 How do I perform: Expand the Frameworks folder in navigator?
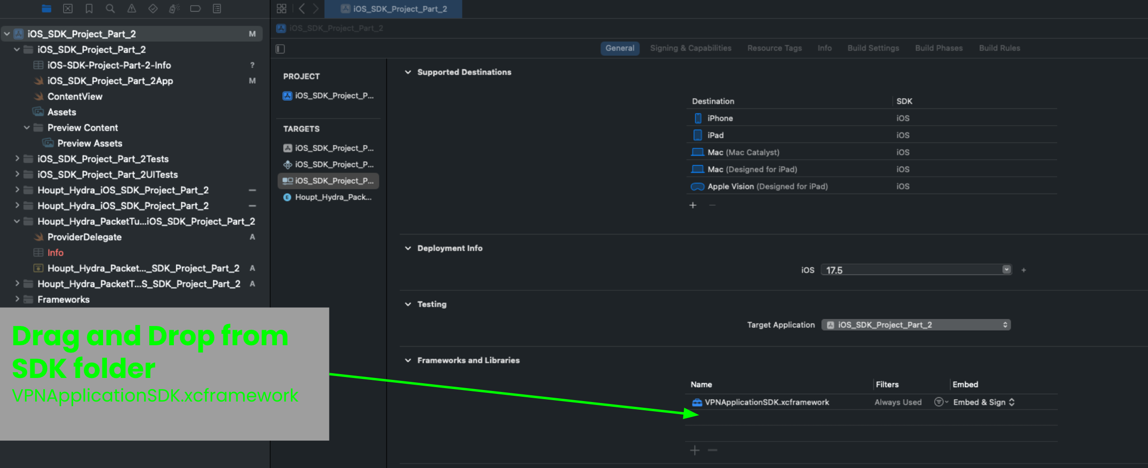click(17, 299)
